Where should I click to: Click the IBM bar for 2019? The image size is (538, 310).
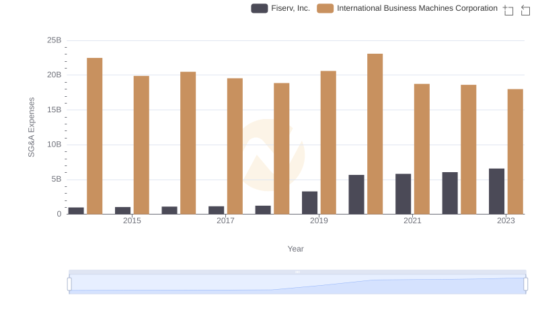click(328, 143)
